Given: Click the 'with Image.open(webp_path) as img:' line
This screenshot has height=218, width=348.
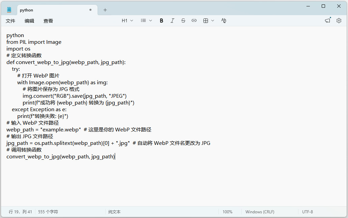Looking at the screenshot, I should (62, 83).
